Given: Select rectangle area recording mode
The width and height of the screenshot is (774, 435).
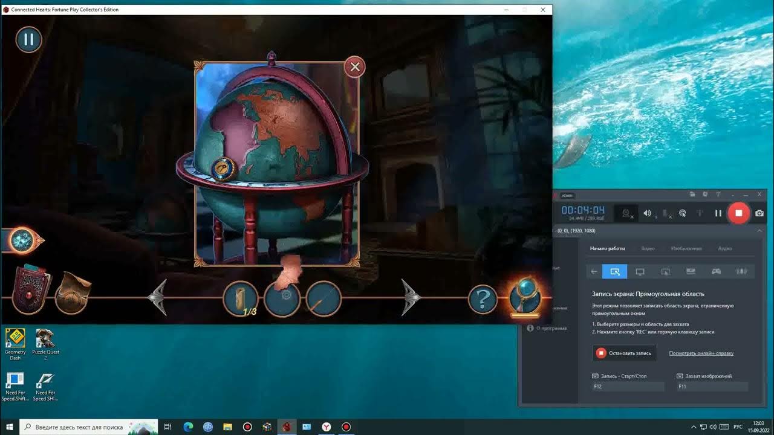Looking at the screenshot, I should tap(615, 272).
